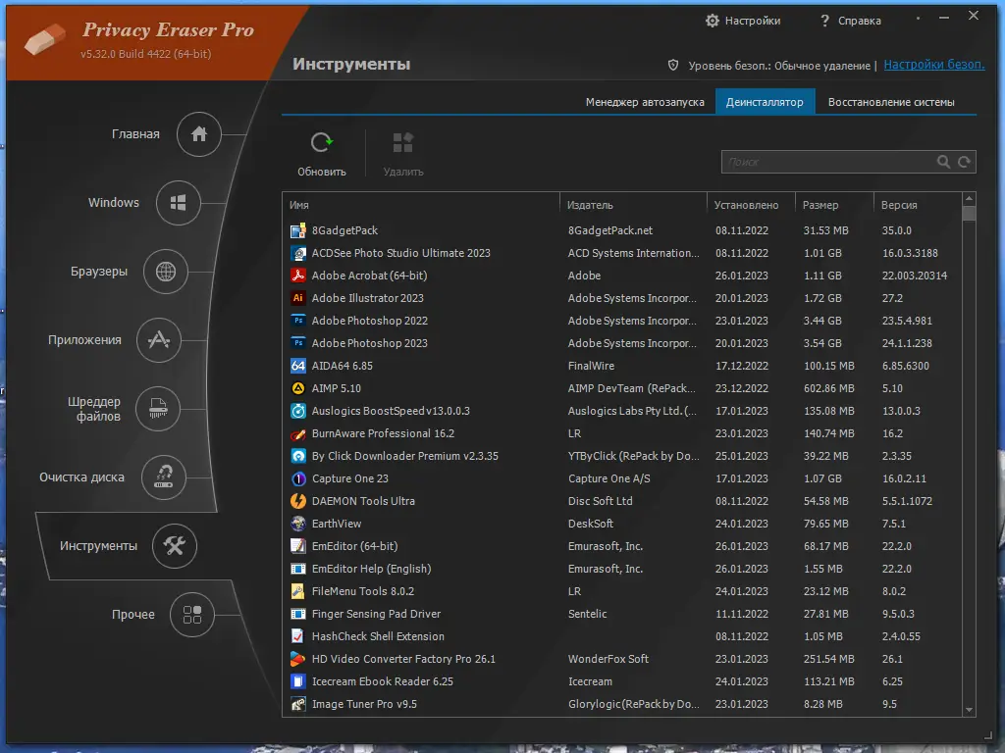Open the Главная section in the sidebar
Viewport: 1005px width, 753px height.
coord(199,134)
